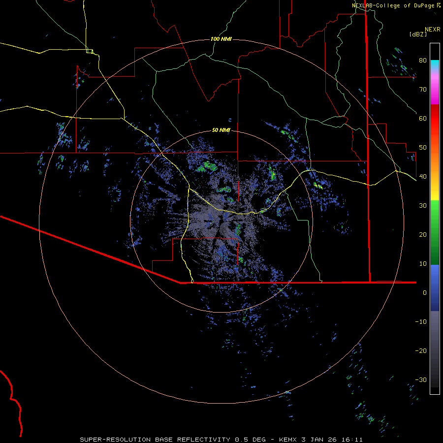443x443 pixels.
Task: Click the blue segment of the color bar
Action: tap(435, 287)
